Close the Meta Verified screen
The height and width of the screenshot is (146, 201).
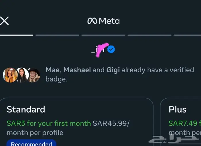[4, 21]
